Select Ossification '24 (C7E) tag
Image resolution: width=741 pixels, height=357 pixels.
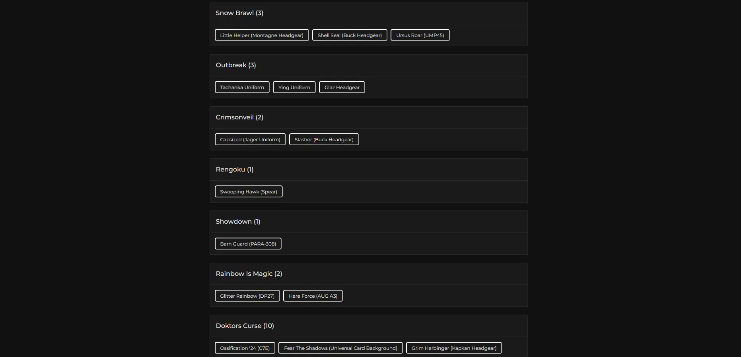(245, 348)
